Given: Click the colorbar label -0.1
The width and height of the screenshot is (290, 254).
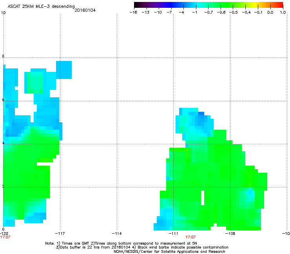Looking at the screenshot, I should pyautogui.click(x=258, y=13).
